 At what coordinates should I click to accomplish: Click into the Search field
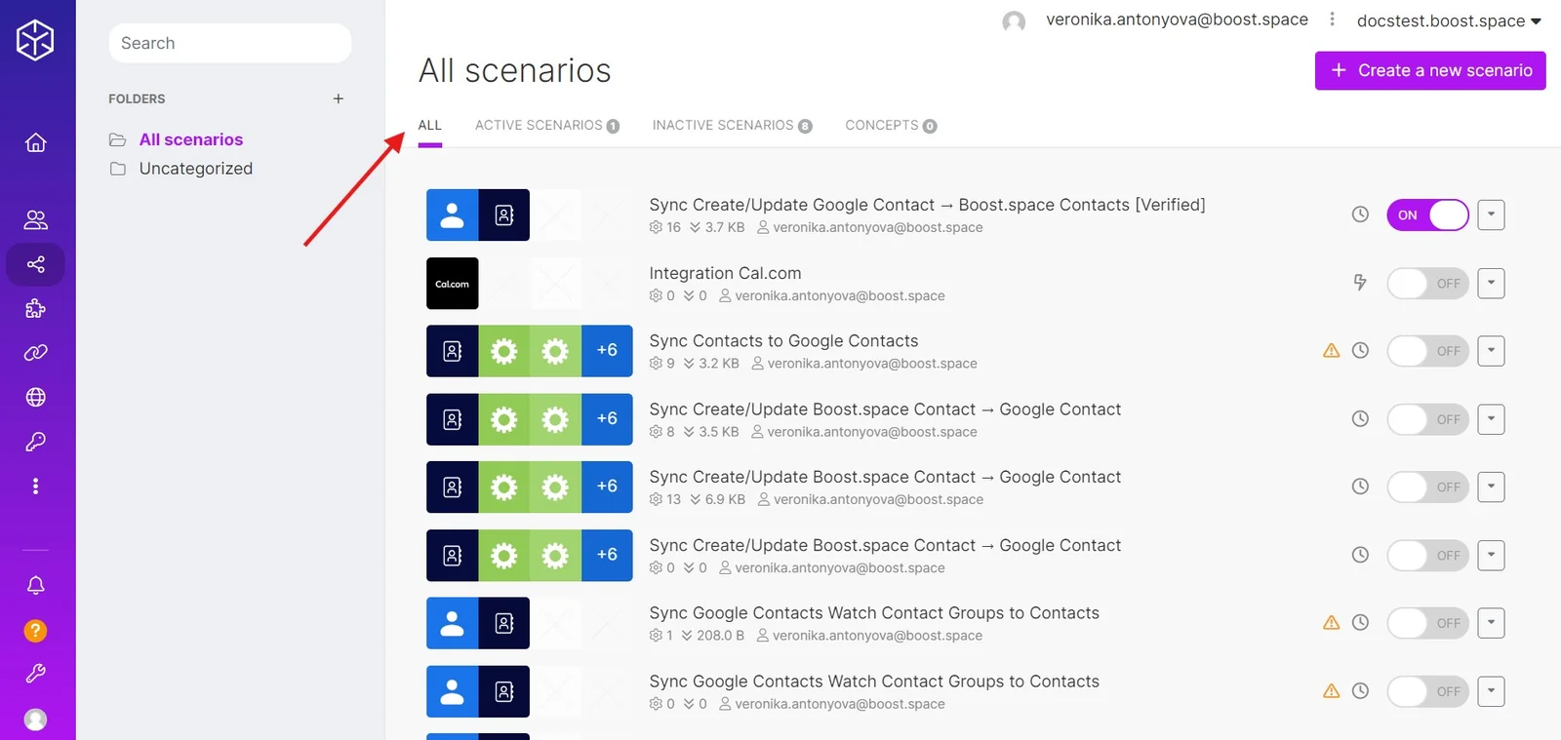230,43
